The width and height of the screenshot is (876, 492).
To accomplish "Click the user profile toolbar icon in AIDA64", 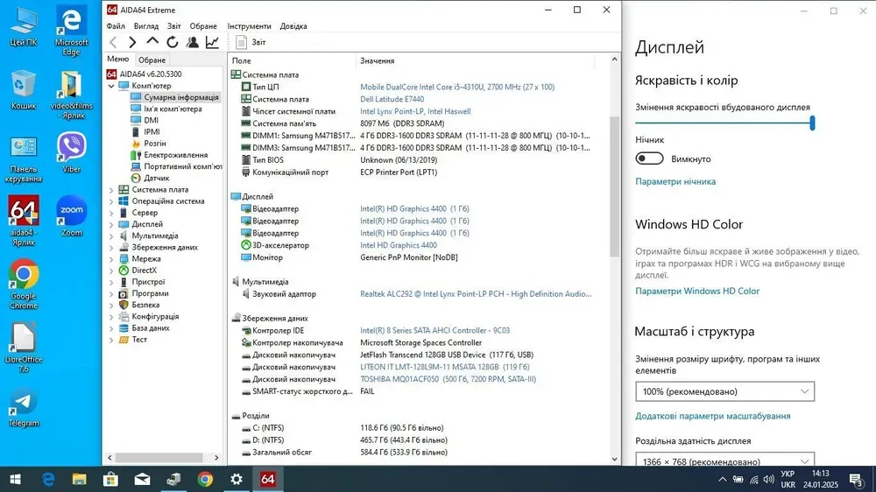I will [x=192, y=42].
